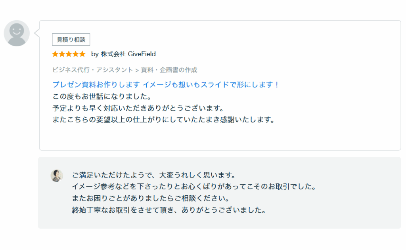Viewport: 406px width, 250px height.
Task: Click the reply line starting with 終始丁寧なお取引
Action: [x=169, y=210]
